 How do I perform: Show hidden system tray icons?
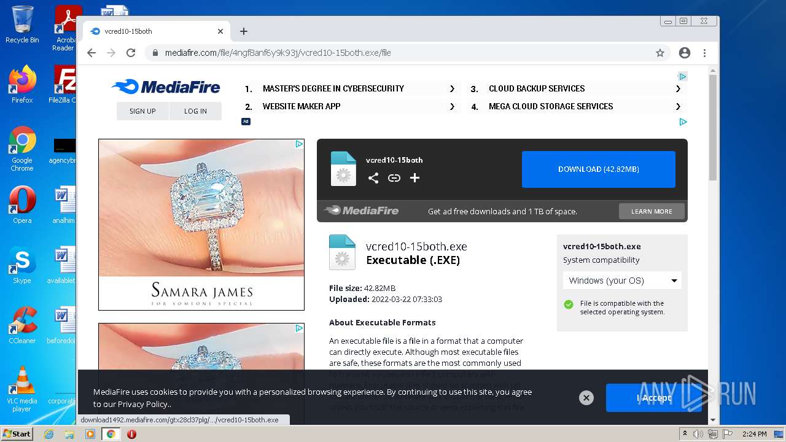click(685, 434)
